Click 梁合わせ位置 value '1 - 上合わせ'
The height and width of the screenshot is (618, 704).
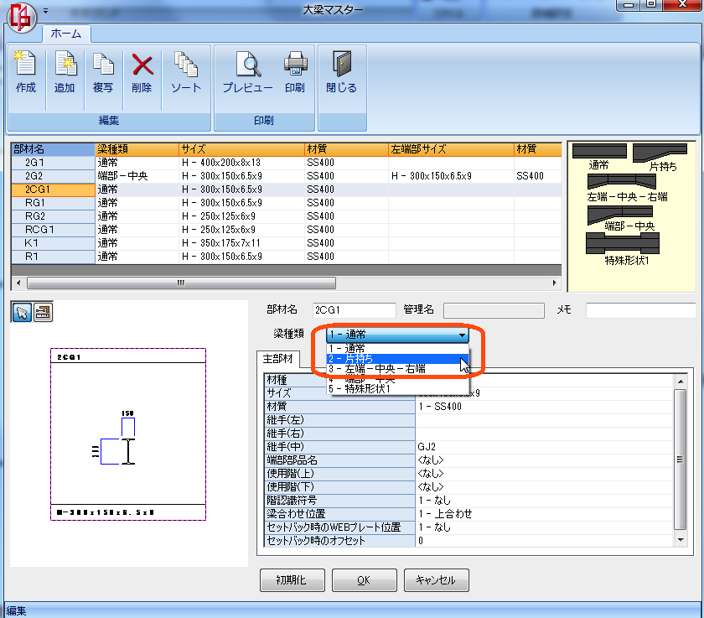click(x=544, y=514)
